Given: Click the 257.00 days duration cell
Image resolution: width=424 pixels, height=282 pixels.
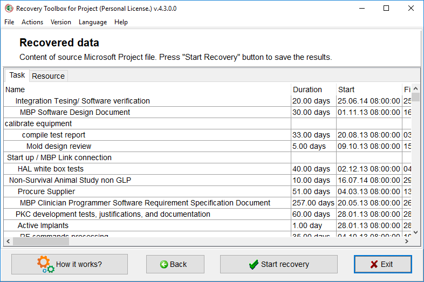Looking at the screenshot, I should coord(313,203).
